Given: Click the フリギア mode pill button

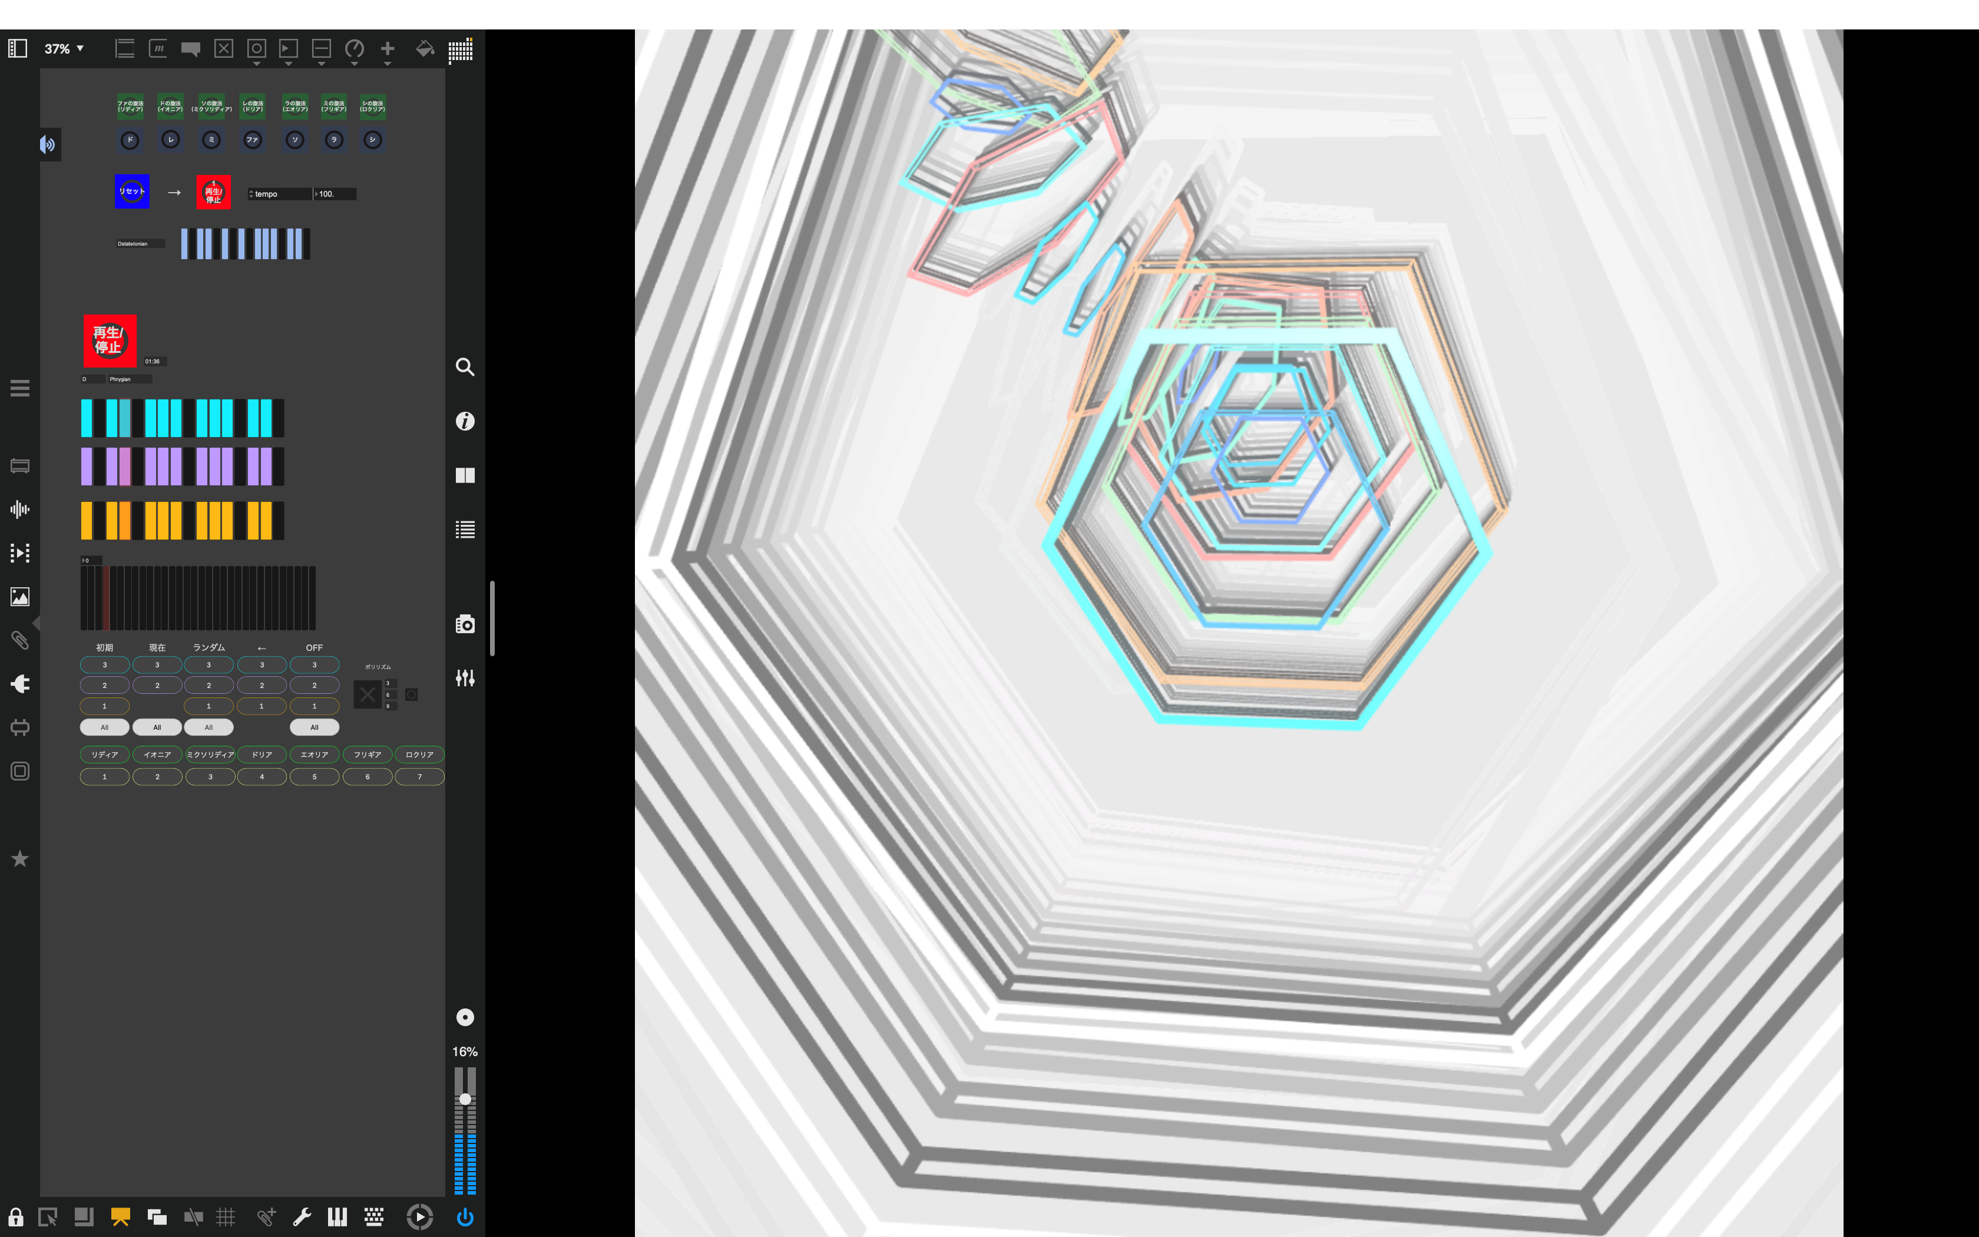Looking at the screenshot, I should [367, 755].
